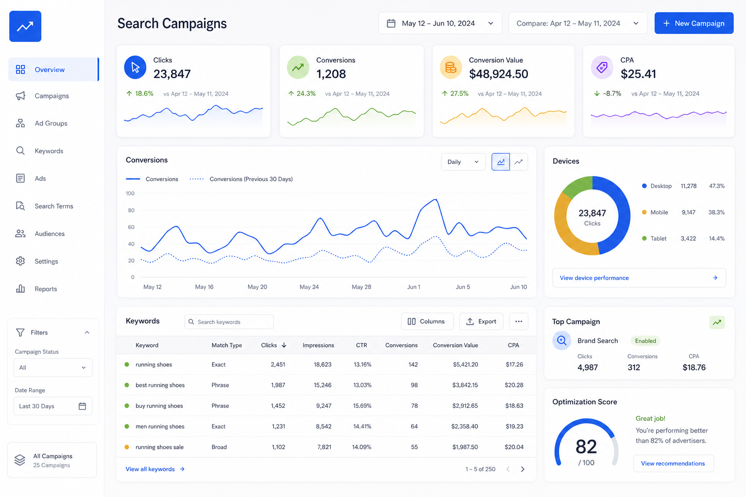Open keywords table more options ellipsis
The width and height of the screenshot is (746, 497).
(519, 321)
